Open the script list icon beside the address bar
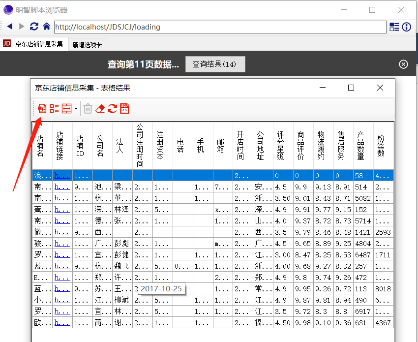Image resolution: width=418 pixels, height=342 pixels. click(394, 27)
